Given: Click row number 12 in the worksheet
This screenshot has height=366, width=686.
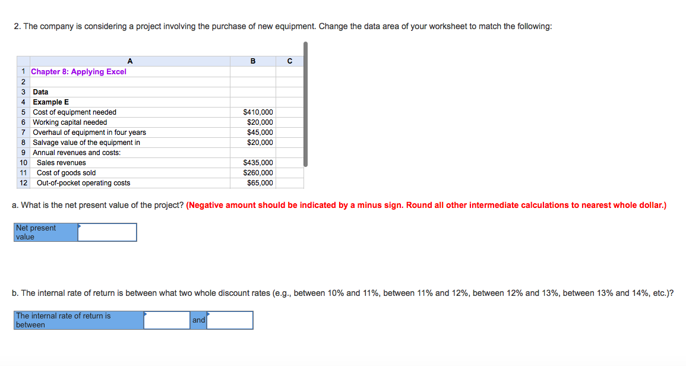Looking at the screenshot, I should [23, 183].
